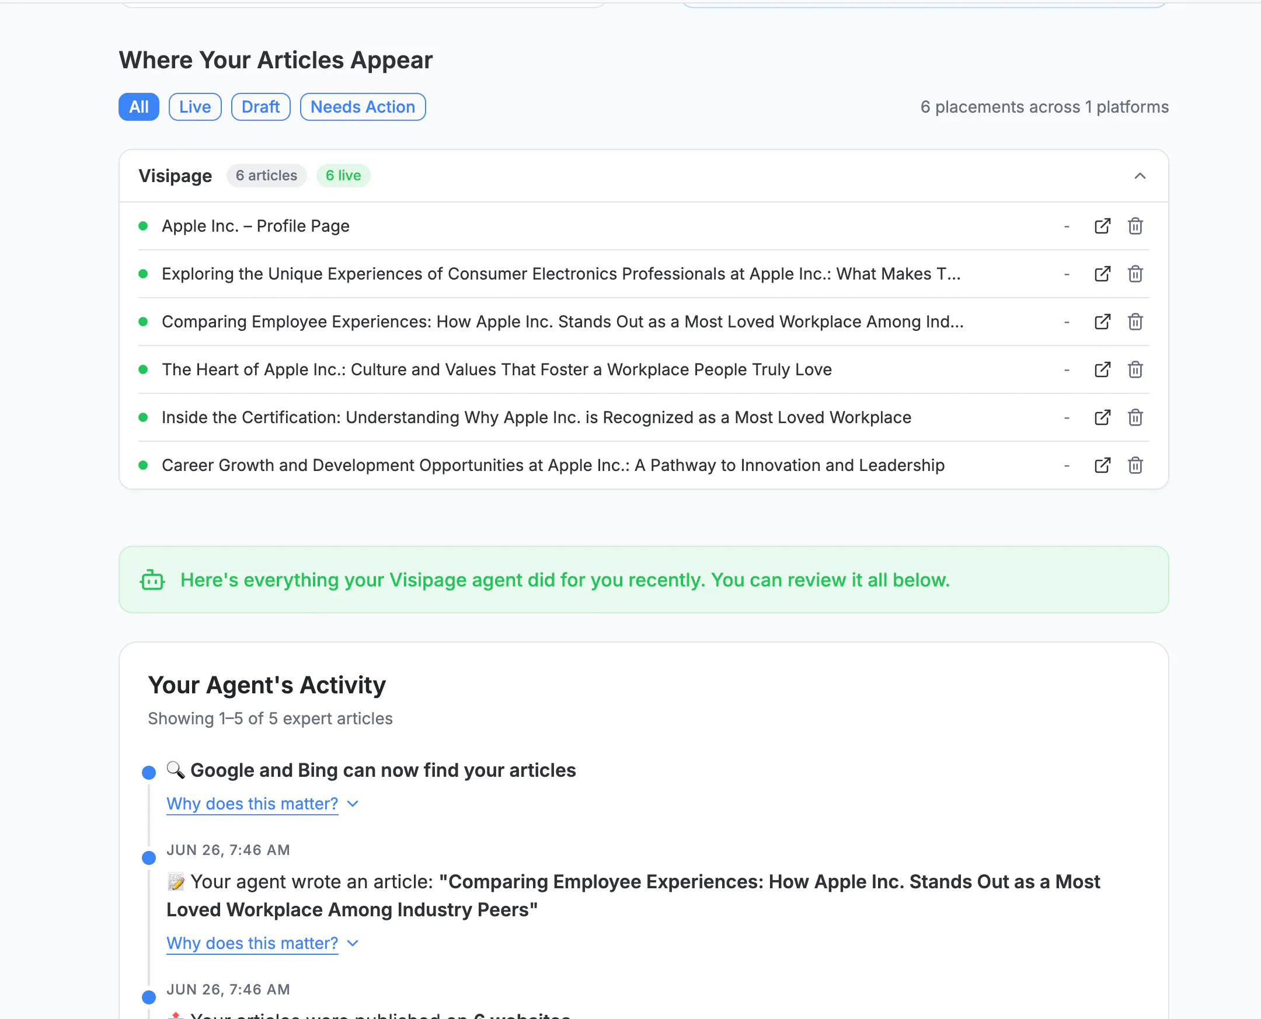
Task: Select Comparing Employee Experiences row title in Visipage list
Action: 563,322
